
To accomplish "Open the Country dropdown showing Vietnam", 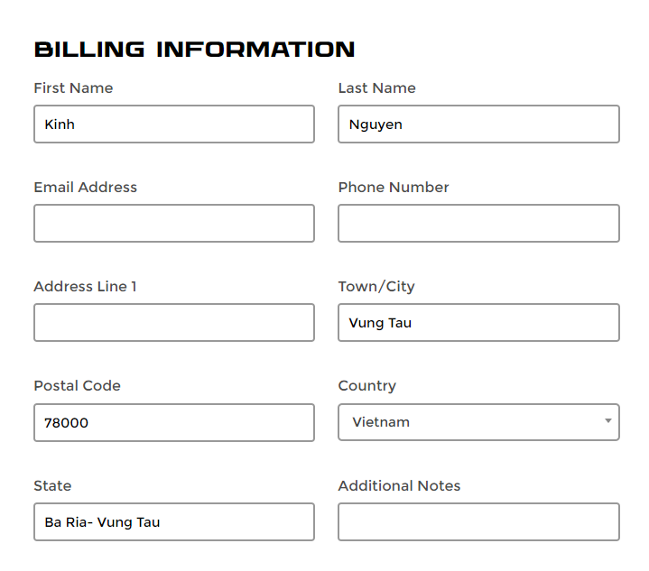I will (x=479, y=422).
